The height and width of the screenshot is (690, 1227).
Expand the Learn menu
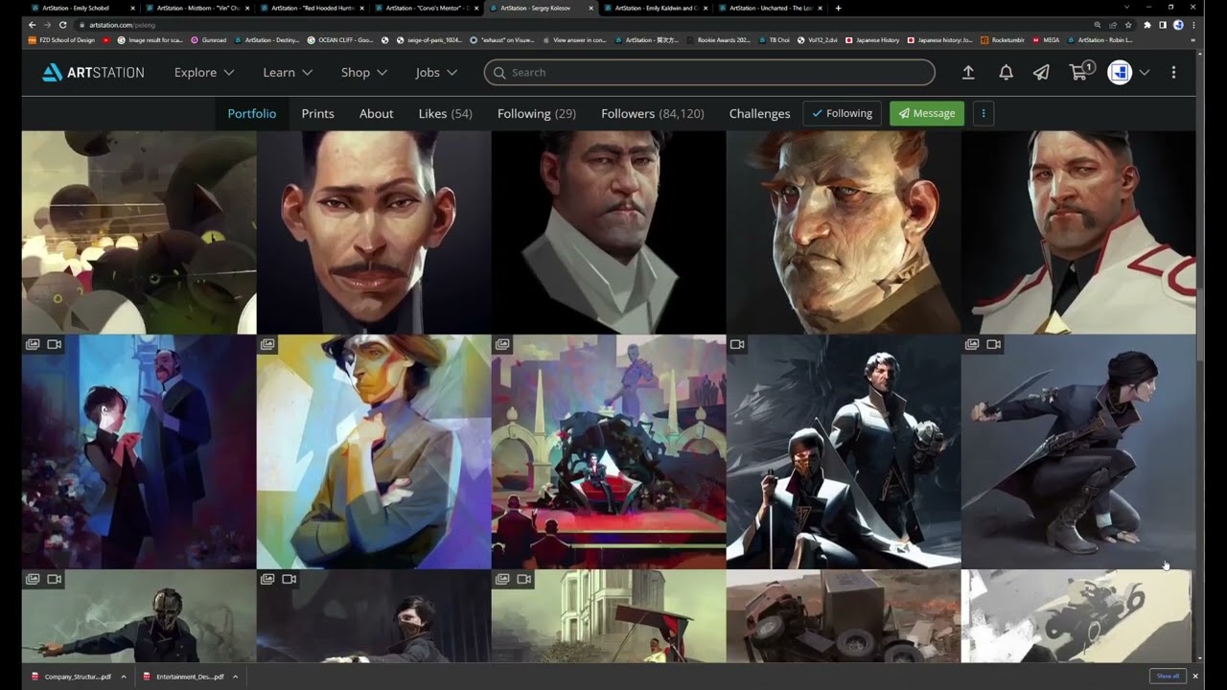point(288,72)
